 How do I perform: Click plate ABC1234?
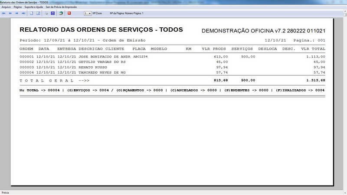140,57
